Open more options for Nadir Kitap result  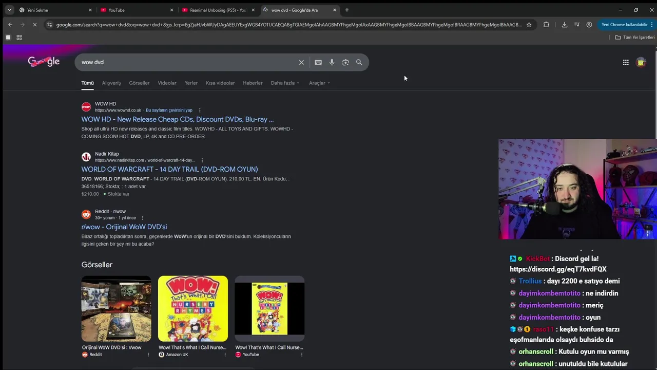click(202, 160)
